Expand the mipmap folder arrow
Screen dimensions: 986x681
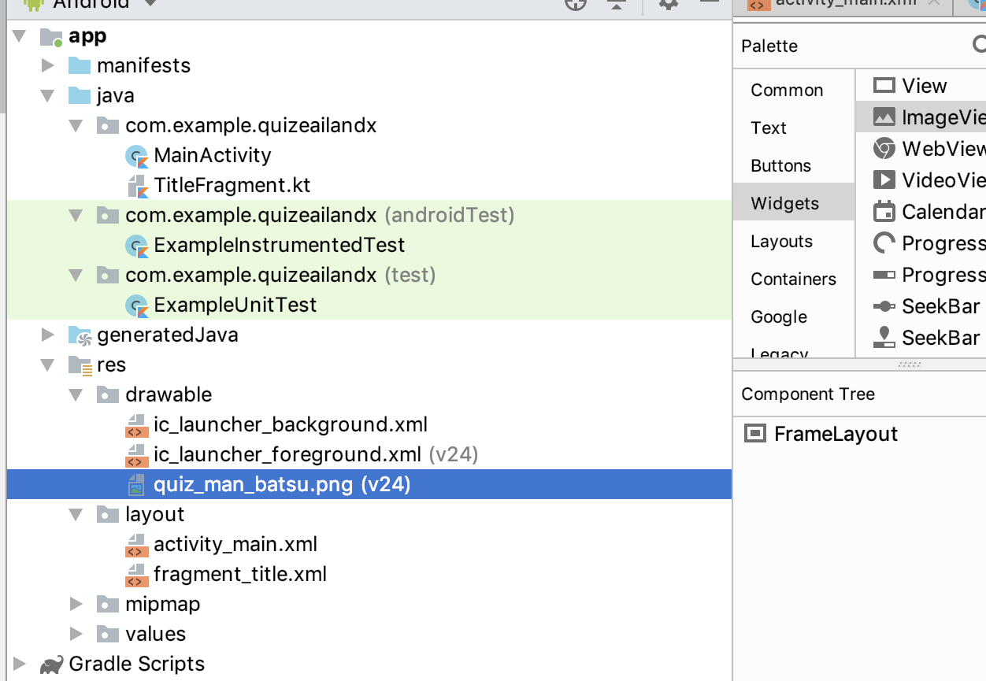[x=76, y=604]
